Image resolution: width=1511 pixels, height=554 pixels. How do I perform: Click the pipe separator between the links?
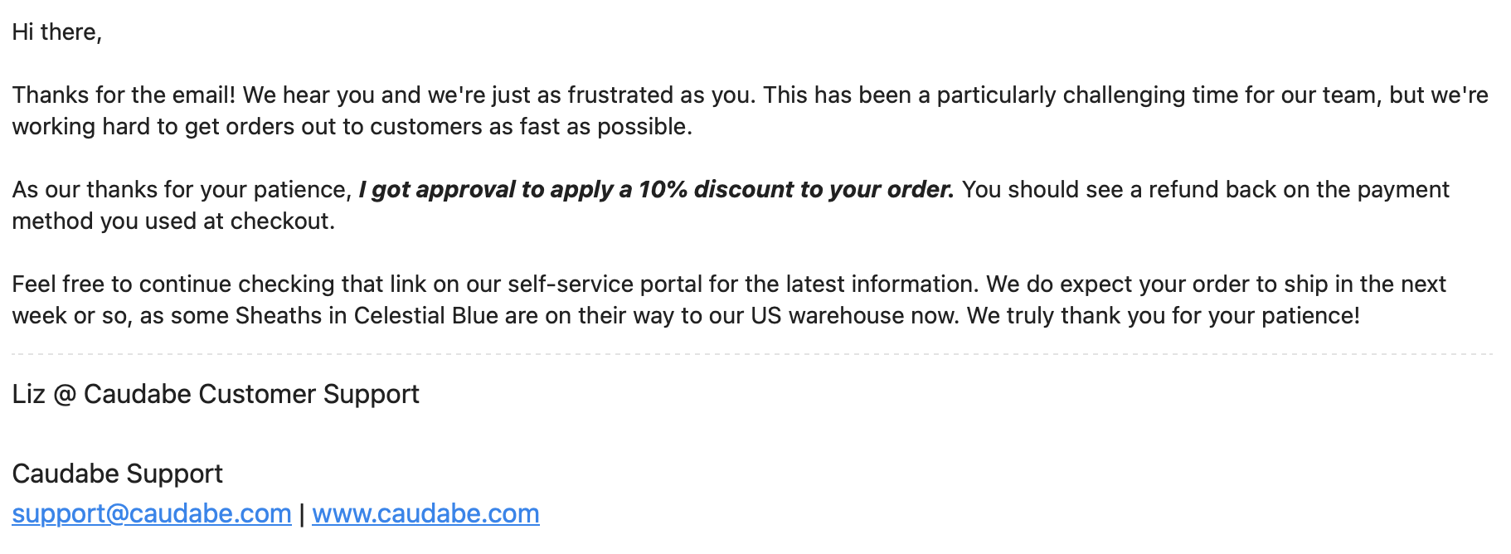[x=302, y=514]
